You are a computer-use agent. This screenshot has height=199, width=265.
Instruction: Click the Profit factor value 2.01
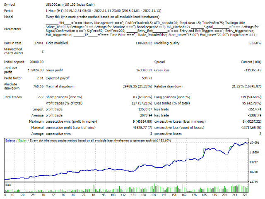point(39,78)
